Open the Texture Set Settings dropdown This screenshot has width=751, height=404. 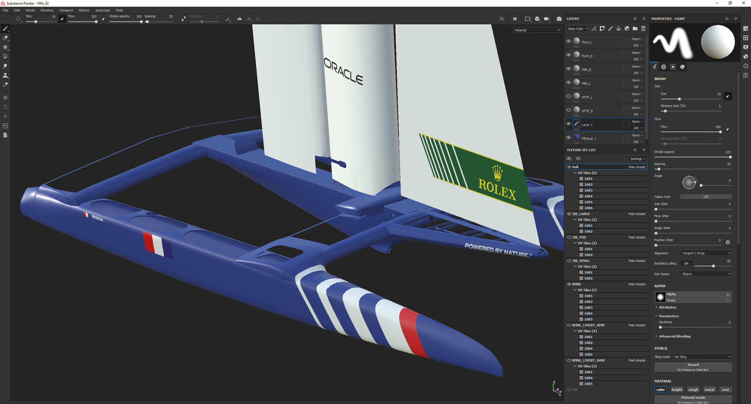[x=638, y=159]
